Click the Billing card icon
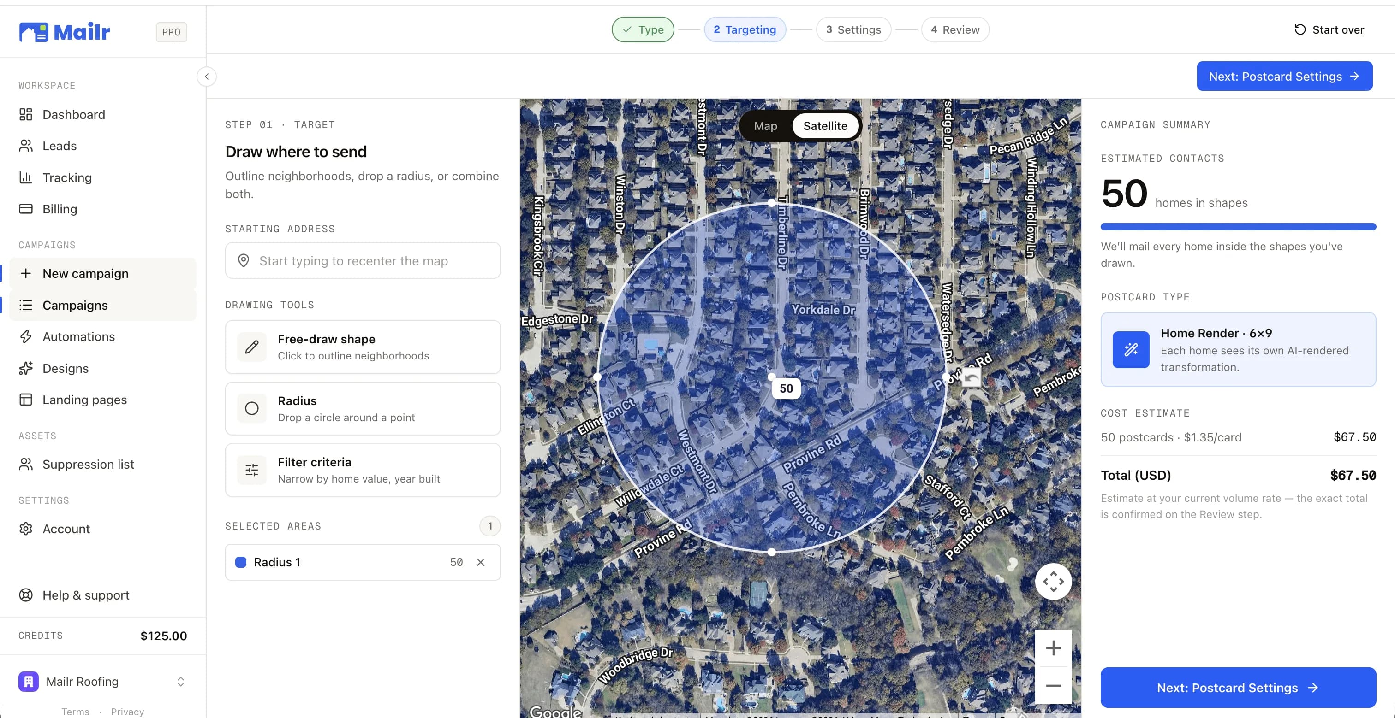 click(x=25, y=209)
